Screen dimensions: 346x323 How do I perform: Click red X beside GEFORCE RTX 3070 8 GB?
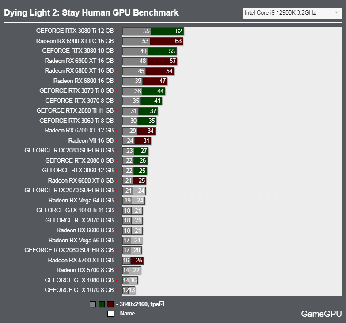[117, 101]
